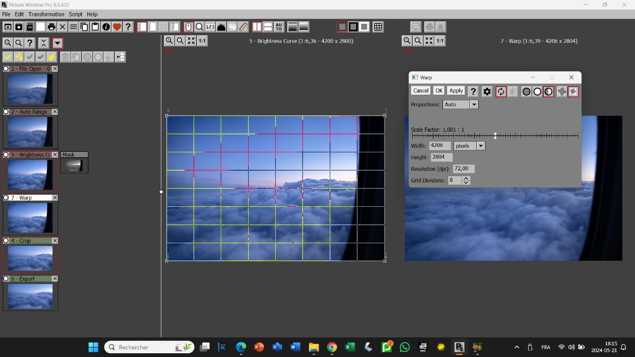This screenshot has height=357, width=635.
Task: Expand the Proportions Auto dropdown
Action: click(474, 105)
